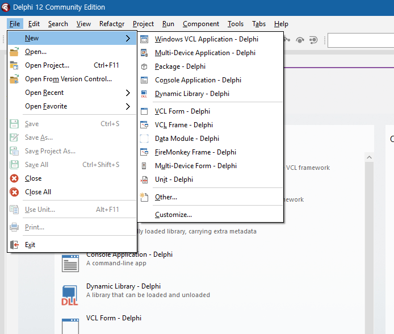Screen dimensions: 394x334
Task: Click the Windows VCL Application icon
Action: (x=144, y=39)
